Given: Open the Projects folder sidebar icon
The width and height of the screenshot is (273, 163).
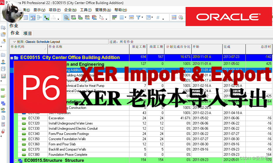Looking at the screenshot, I should click(3, 55).
